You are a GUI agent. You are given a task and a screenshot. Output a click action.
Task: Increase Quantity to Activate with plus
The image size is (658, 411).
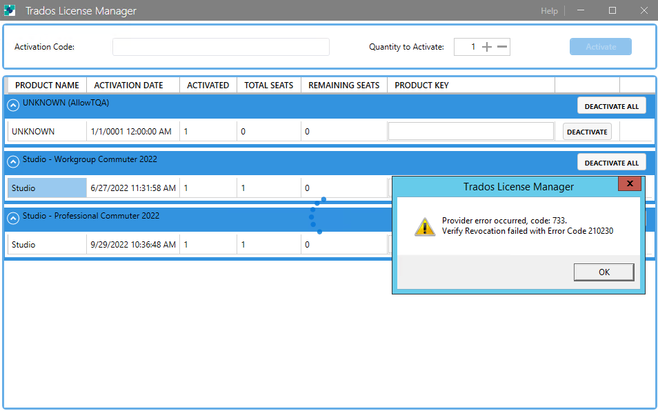click(x=487, y=47)
